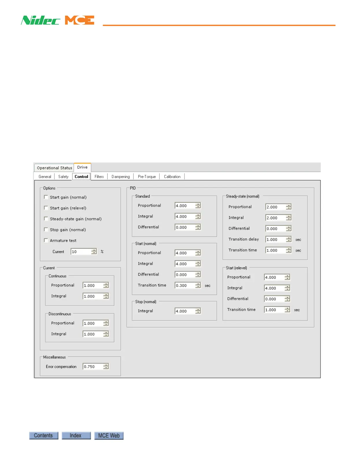Screen dimensions: 354x458
Task: Adjust the Options Current percent spinner
Action: (94, 252)
